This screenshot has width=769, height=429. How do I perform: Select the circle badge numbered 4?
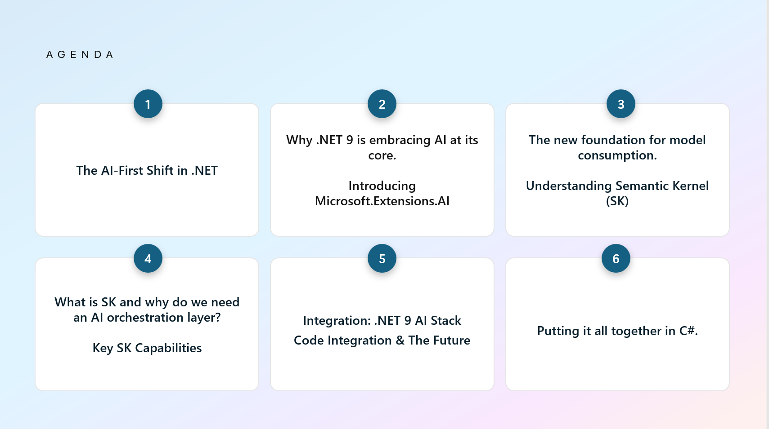148,259
